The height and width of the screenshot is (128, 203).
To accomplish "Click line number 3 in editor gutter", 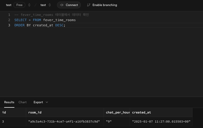I will click(9, 25).
